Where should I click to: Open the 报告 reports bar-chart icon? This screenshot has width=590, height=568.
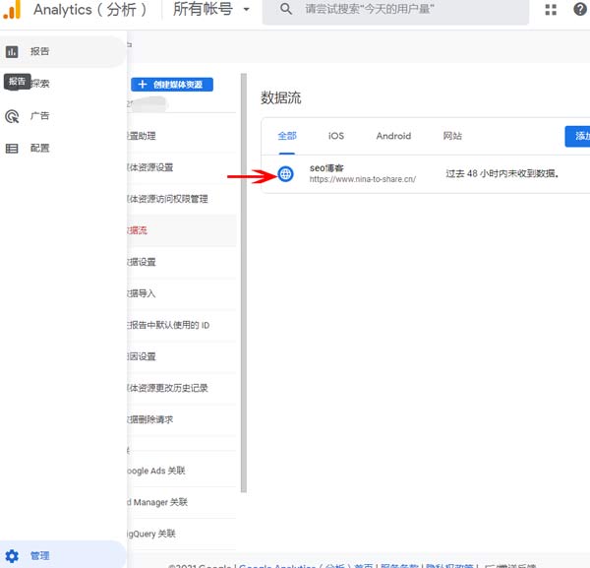click(x=12, y=51)
